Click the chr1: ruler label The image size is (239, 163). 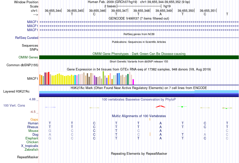click(x=34, y=11)
